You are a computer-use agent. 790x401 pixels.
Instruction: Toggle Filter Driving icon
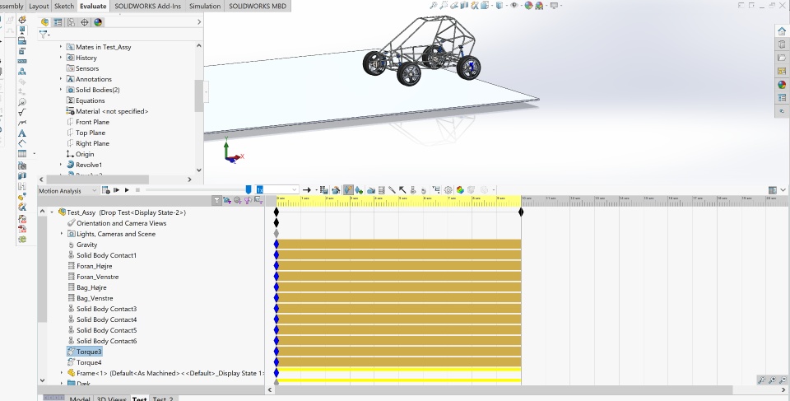click(237, 200)
